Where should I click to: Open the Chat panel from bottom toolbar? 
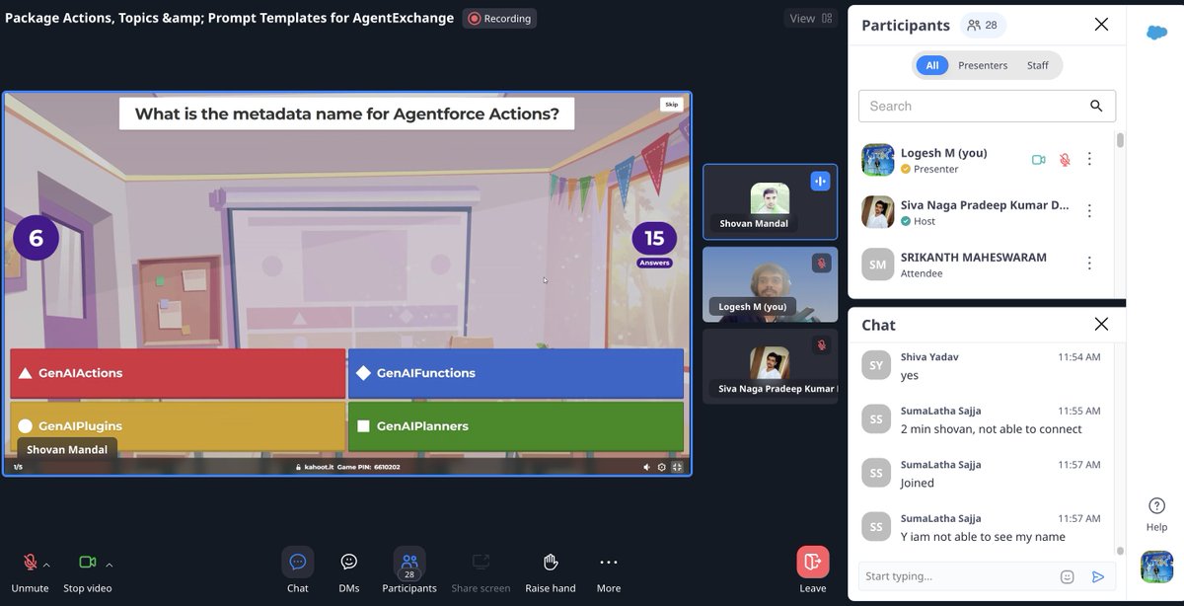coord(298,562)
